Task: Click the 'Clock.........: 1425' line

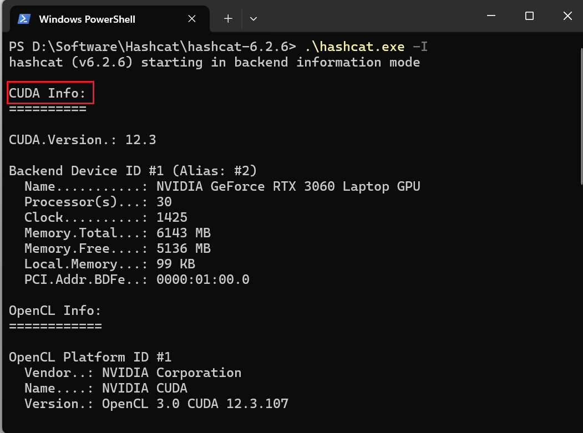Action: [x=106, y=217]
